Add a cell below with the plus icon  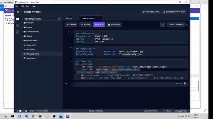point(181,84)
